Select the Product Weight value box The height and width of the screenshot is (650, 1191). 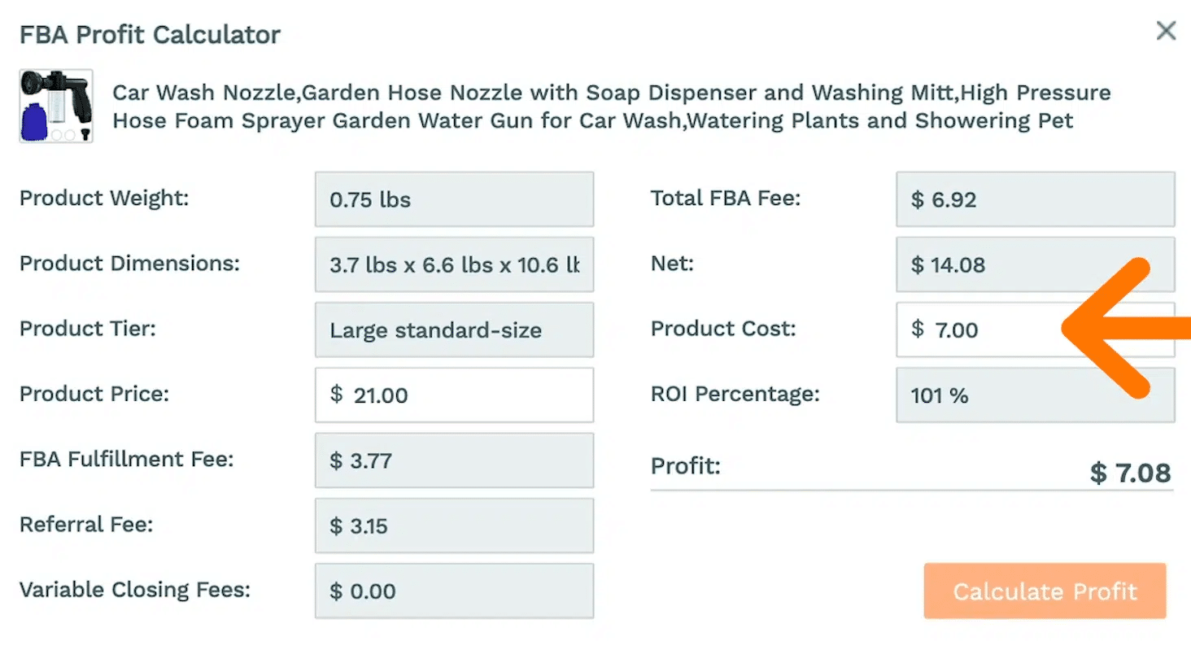coord(454,199)
